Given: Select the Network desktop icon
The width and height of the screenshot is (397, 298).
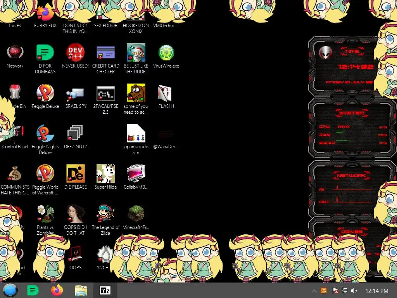Looking at the screenshot, I should pyautogui.click(x=15, y=52).
